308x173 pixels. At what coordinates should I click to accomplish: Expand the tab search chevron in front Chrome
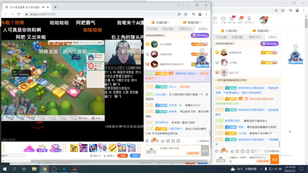tap(179, 5)
